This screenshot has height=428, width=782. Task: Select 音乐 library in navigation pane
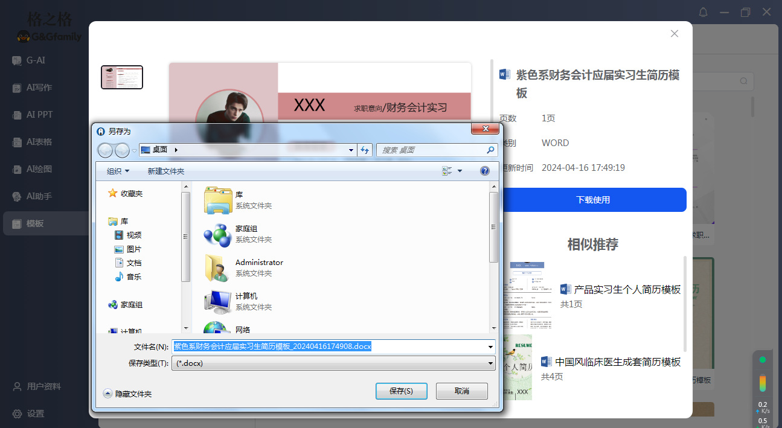128,277
